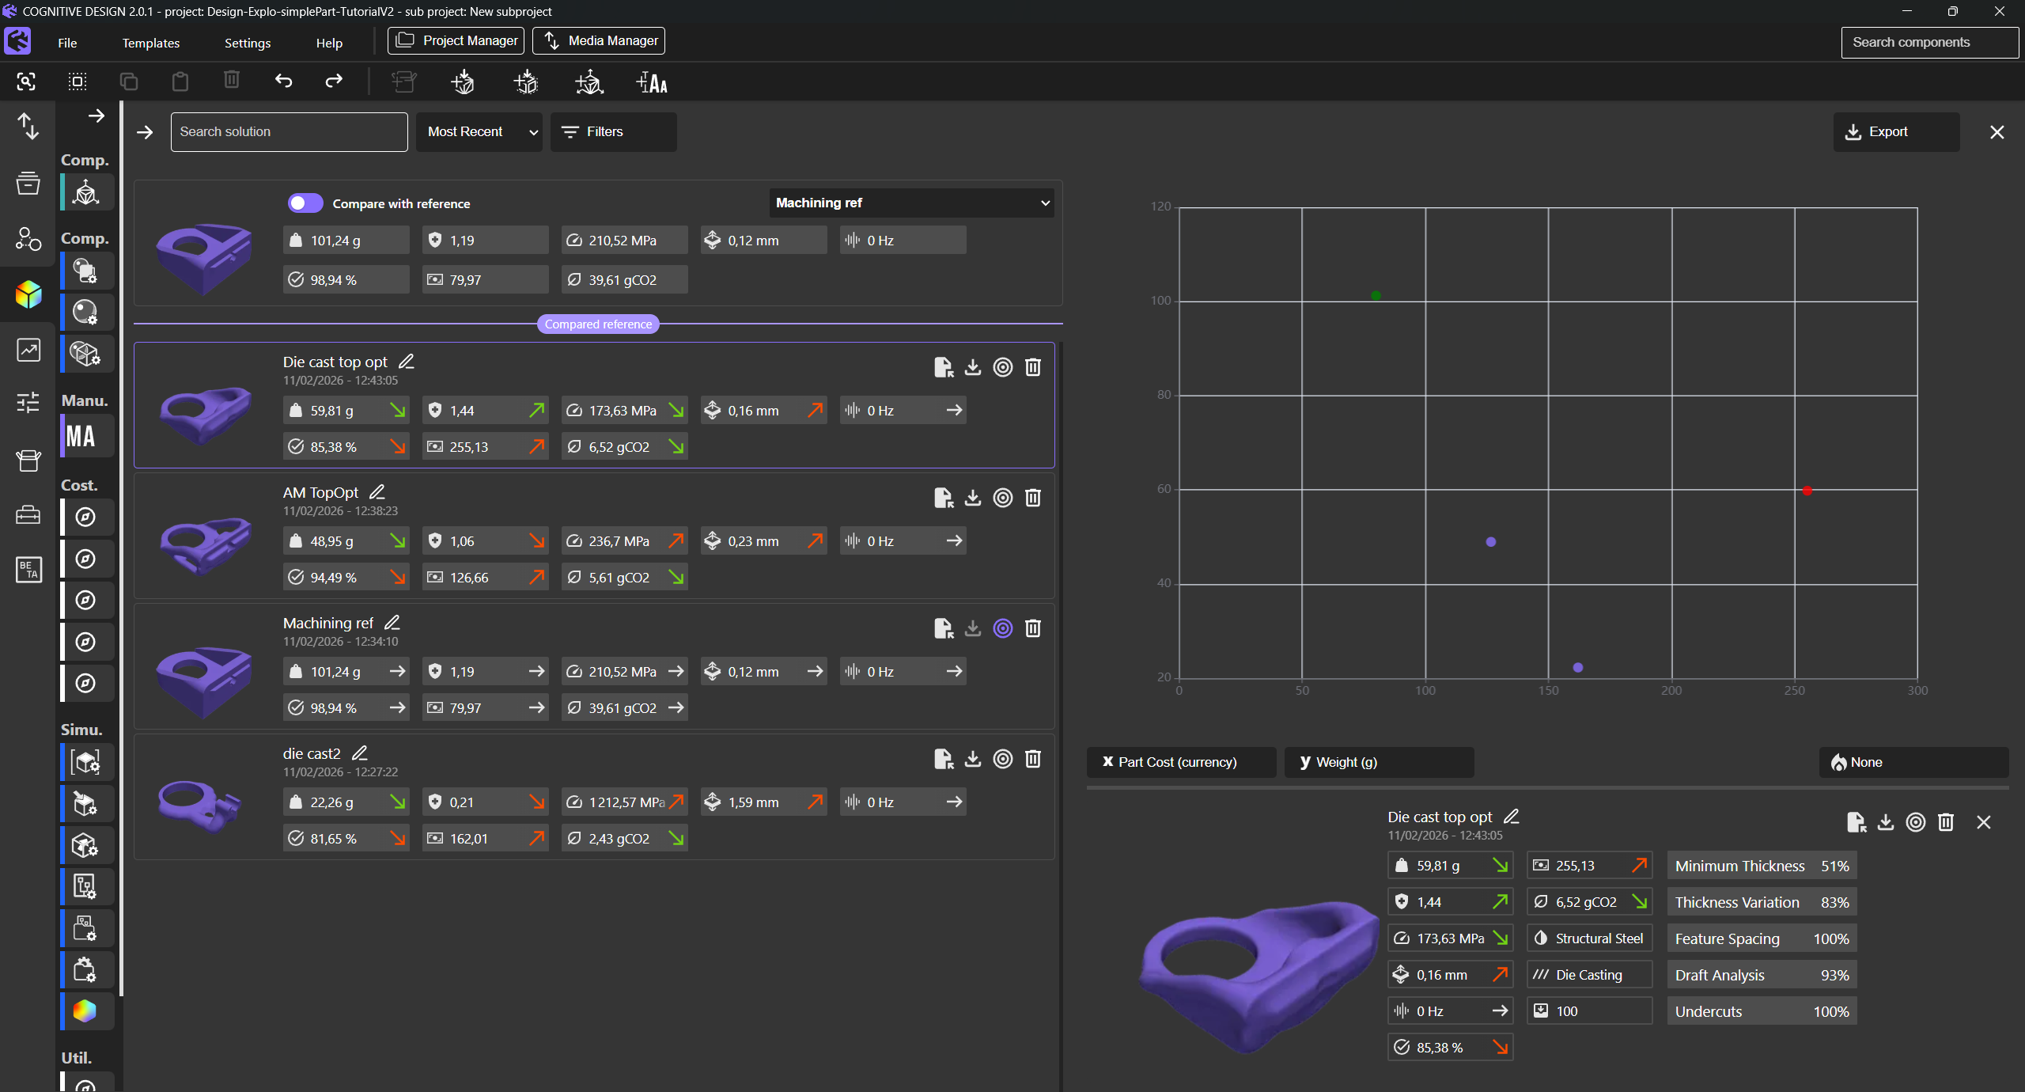Toggle Compare with reference switch
The image size is (2025, 1092).
[x=305, y=203]
